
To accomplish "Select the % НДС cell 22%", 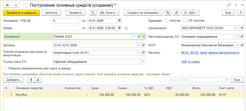I will click(x=153, y=95).
